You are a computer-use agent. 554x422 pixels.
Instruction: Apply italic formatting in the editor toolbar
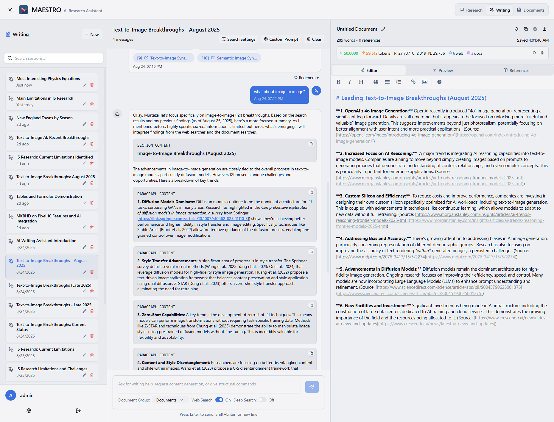click(x=350, y=82)
